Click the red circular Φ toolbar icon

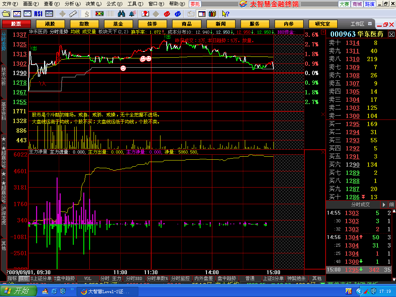(x=167, y=14)
